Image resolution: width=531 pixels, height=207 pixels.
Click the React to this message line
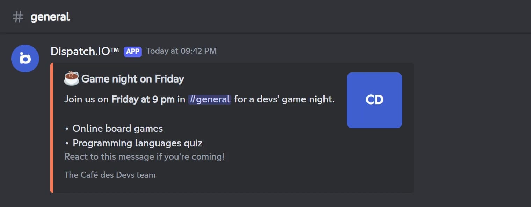coord(144,156)
